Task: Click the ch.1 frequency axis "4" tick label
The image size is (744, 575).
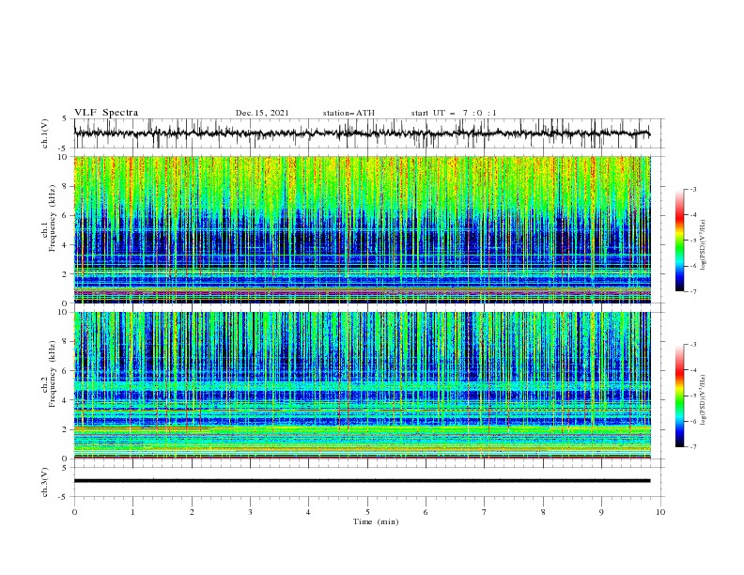Action: [x=65, y=245]
